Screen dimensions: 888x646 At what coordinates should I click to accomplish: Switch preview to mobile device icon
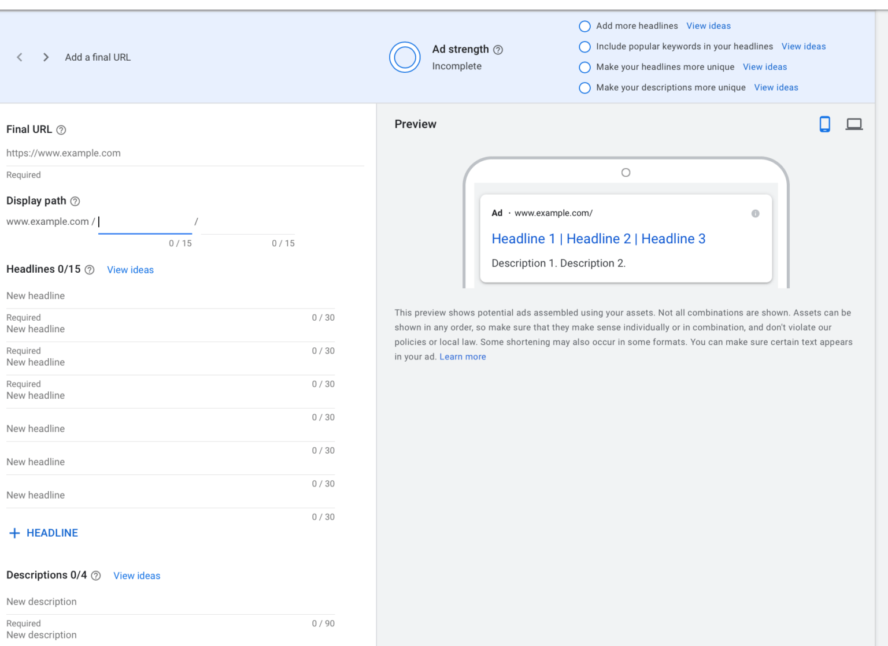(824, 124)
